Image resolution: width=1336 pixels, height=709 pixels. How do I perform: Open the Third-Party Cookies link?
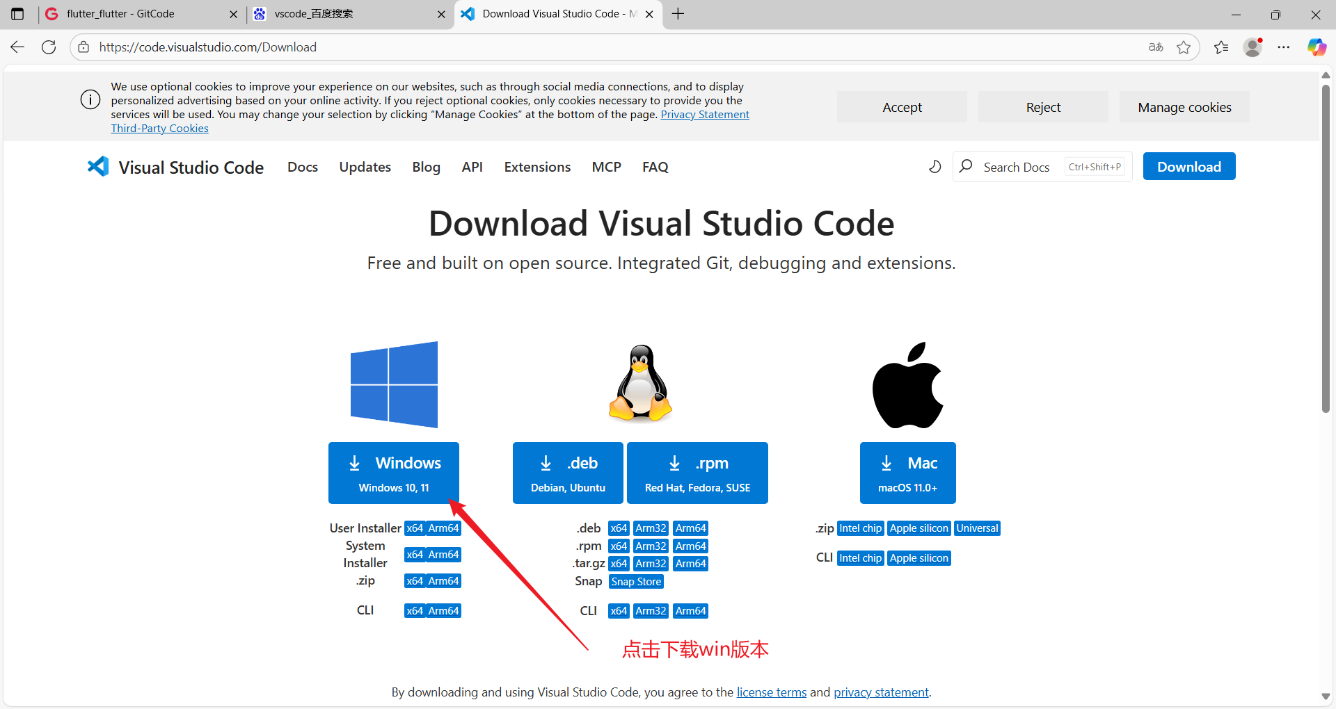pos(159,129)
